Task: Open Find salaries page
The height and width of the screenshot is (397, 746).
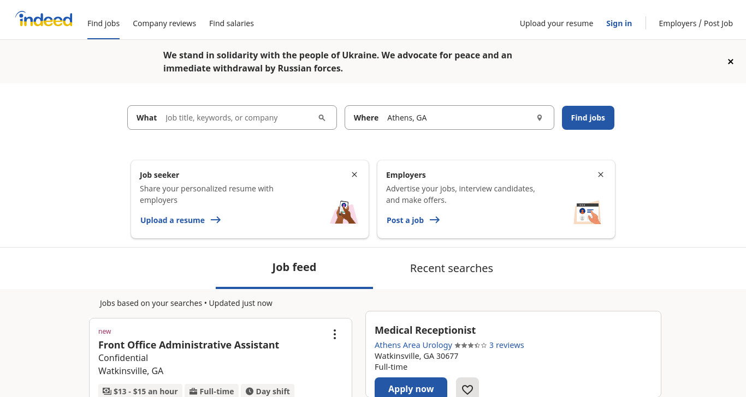Action: coord(232,23)
